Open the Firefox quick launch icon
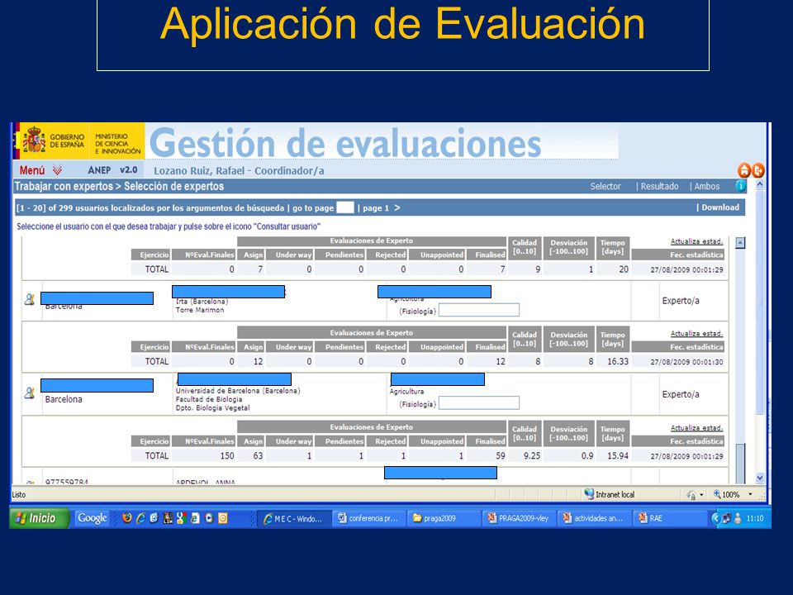793x595 pixels. point(127,518)
